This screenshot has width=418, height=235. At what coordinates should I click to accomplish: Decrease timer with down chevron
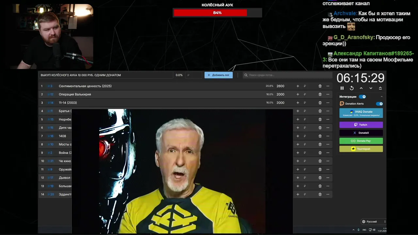371,88
